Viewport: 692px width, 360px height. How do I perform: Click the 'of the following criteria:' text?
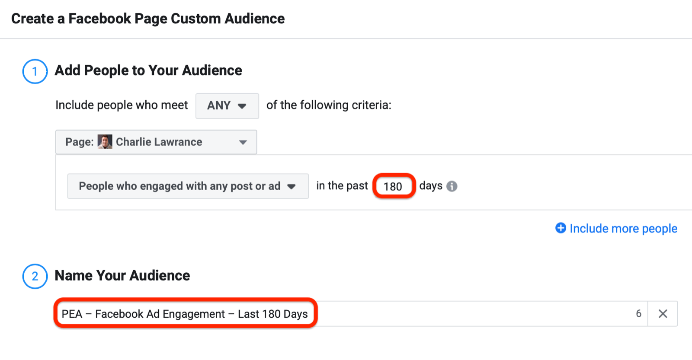(x=329, y=105)
